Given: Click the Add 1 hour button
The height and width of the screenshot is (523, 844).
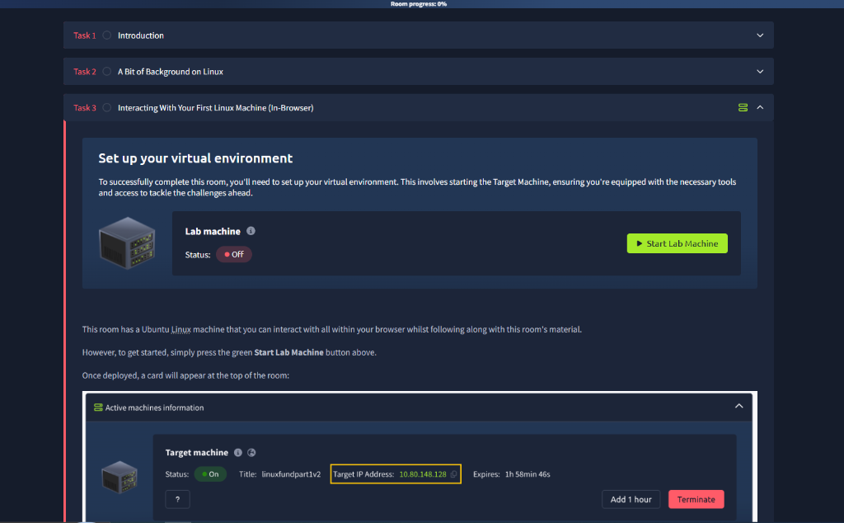Looking at the screenshot, I should click(x=631, y=499).
